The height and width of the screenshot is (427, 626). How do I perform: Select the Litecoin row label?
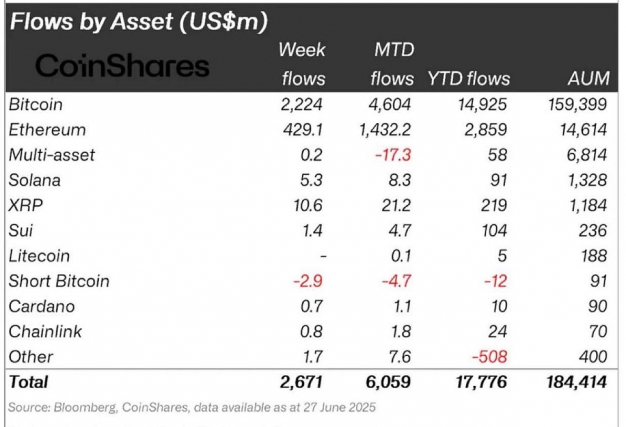click(x=39, y=256)
